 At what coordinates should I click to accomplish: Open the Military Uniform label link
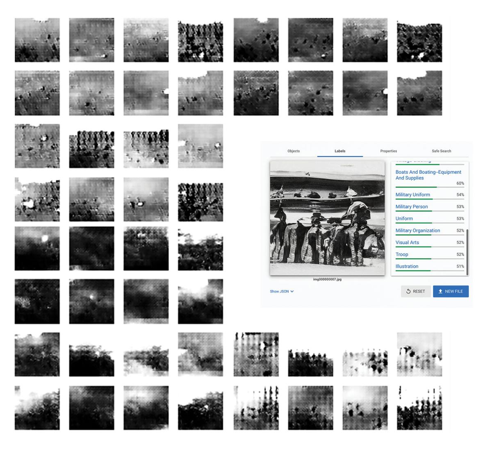413,195
